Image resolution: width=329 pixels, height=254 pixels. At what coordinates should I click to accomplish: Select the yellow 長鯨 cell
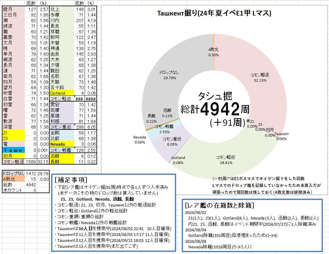pos(62,161)
